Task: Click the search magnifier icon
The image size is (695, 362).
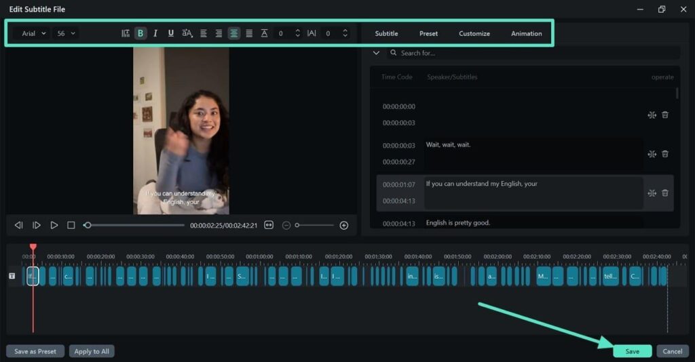Action: coord(393,53)
